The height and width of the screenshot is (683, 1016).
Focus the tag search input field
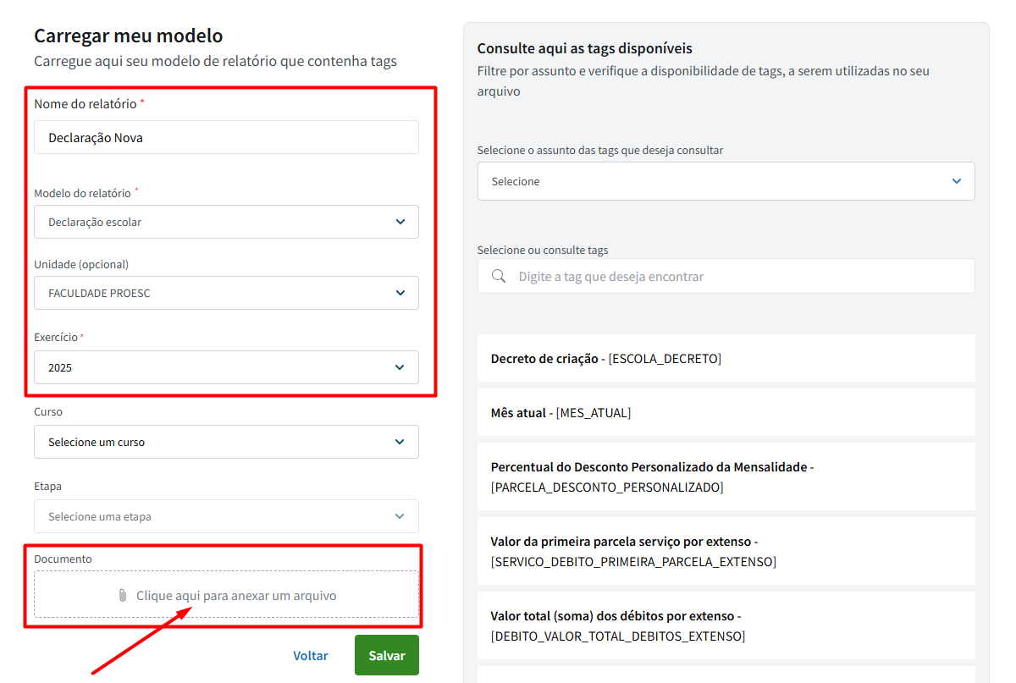click(x=737, y=277)
